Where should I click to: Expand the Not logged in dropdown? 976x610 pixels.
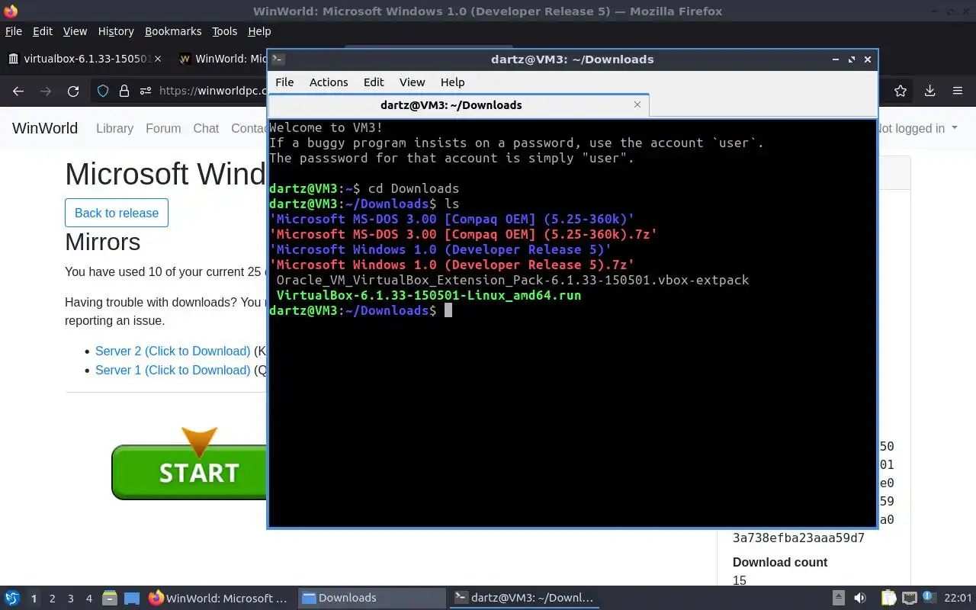916,128
